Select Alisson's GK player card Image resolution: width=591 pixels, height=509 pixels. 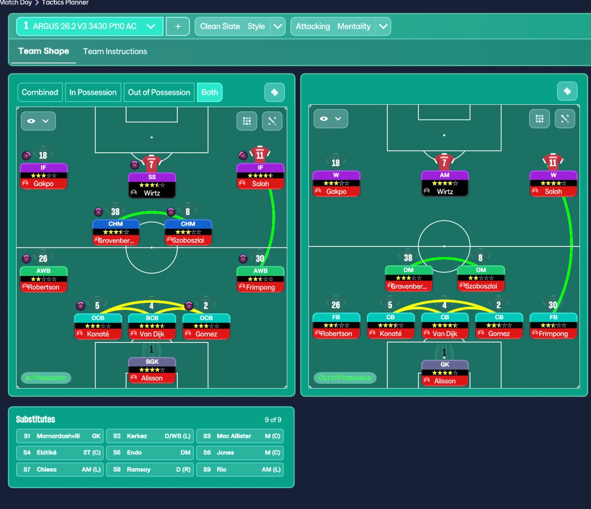tap(445, 373)
